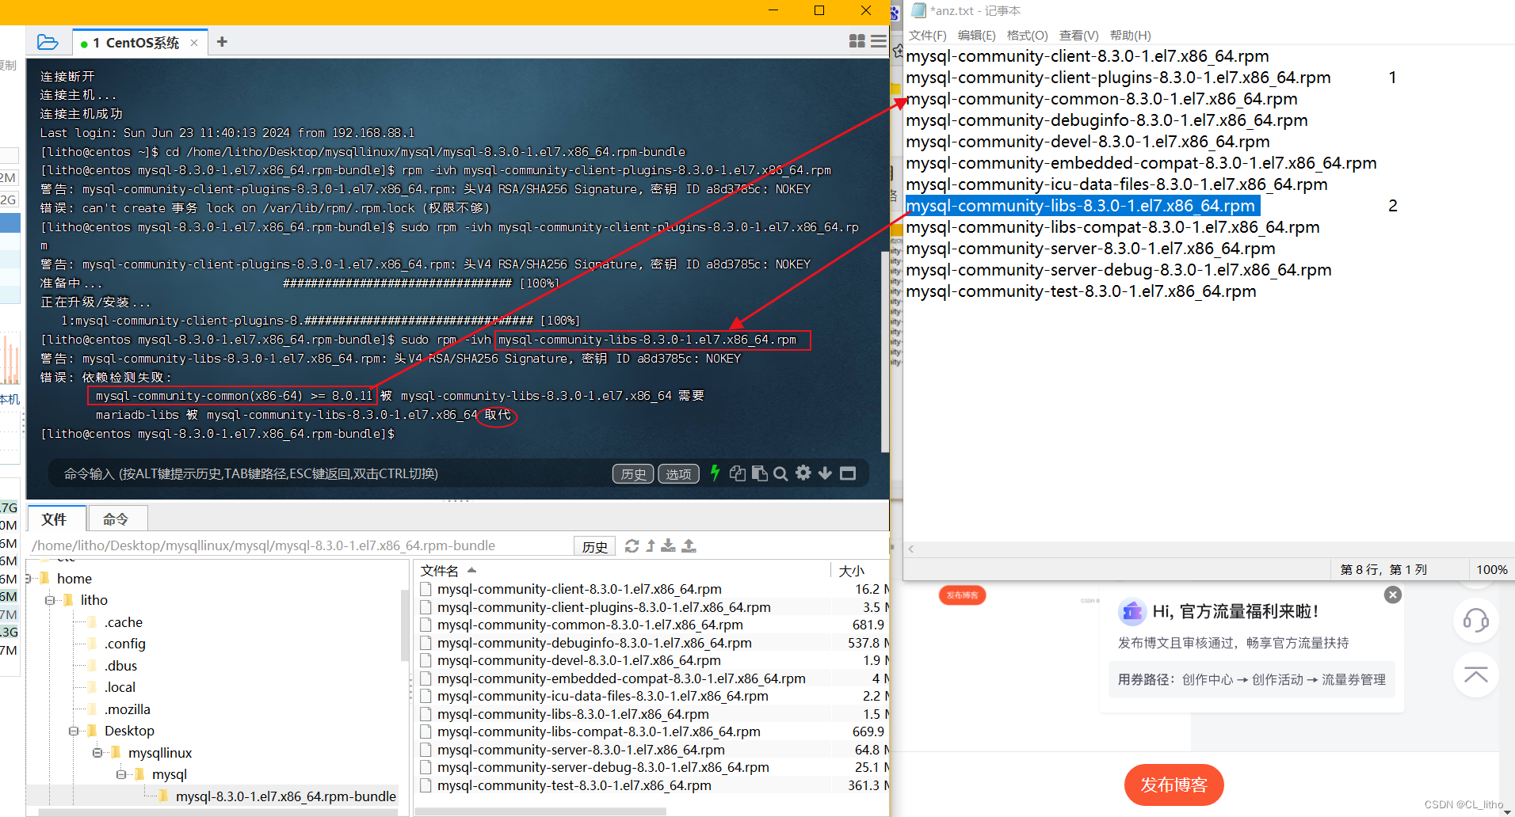Image resolution: width=1515 pixels, height=817 pixels.
Task: Select mysql-community-devel-8.3.0 file in file list
Action: [579, 660]
